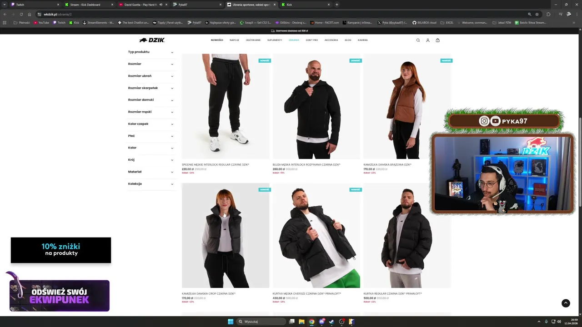
Task: Open Discord from the taskbar
Action: 321,322
